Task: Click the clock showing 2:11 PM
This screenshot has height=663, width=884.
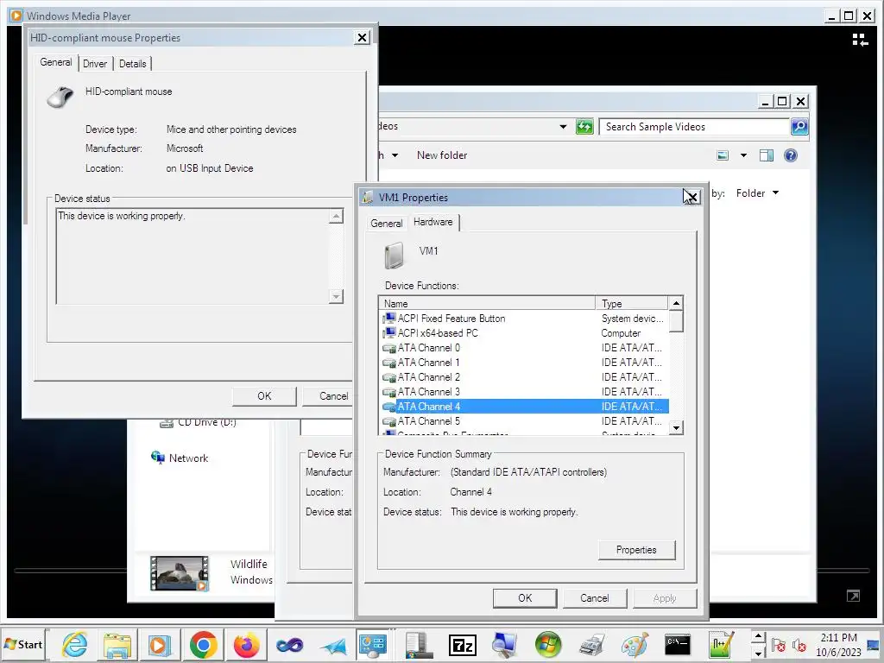Action: coord(838,638)
